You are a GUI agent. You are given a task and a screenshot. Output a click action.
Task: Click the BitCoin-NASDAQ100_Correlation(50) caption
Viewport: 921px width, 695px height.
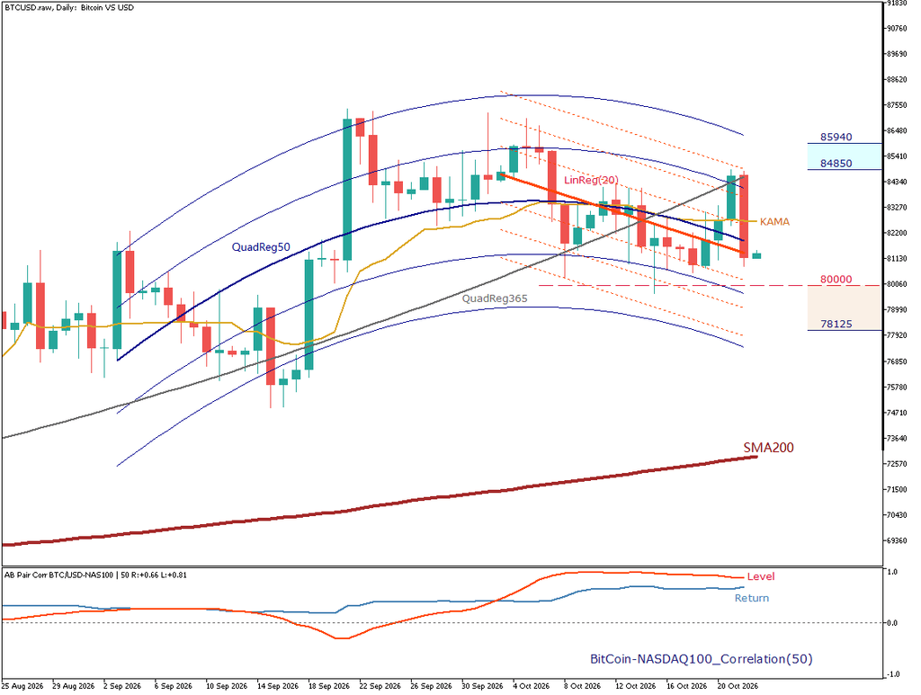(x=702, y=659)
